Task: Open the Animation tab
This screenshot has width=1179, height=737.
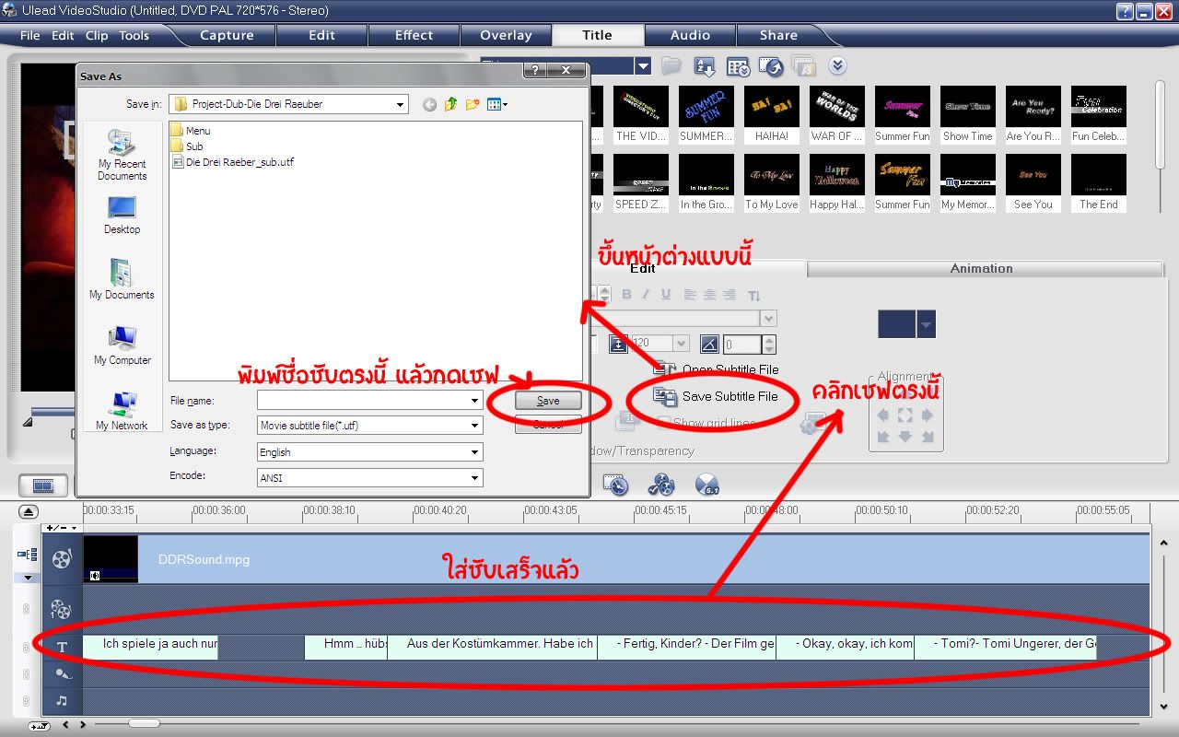Action: [981, 268]
